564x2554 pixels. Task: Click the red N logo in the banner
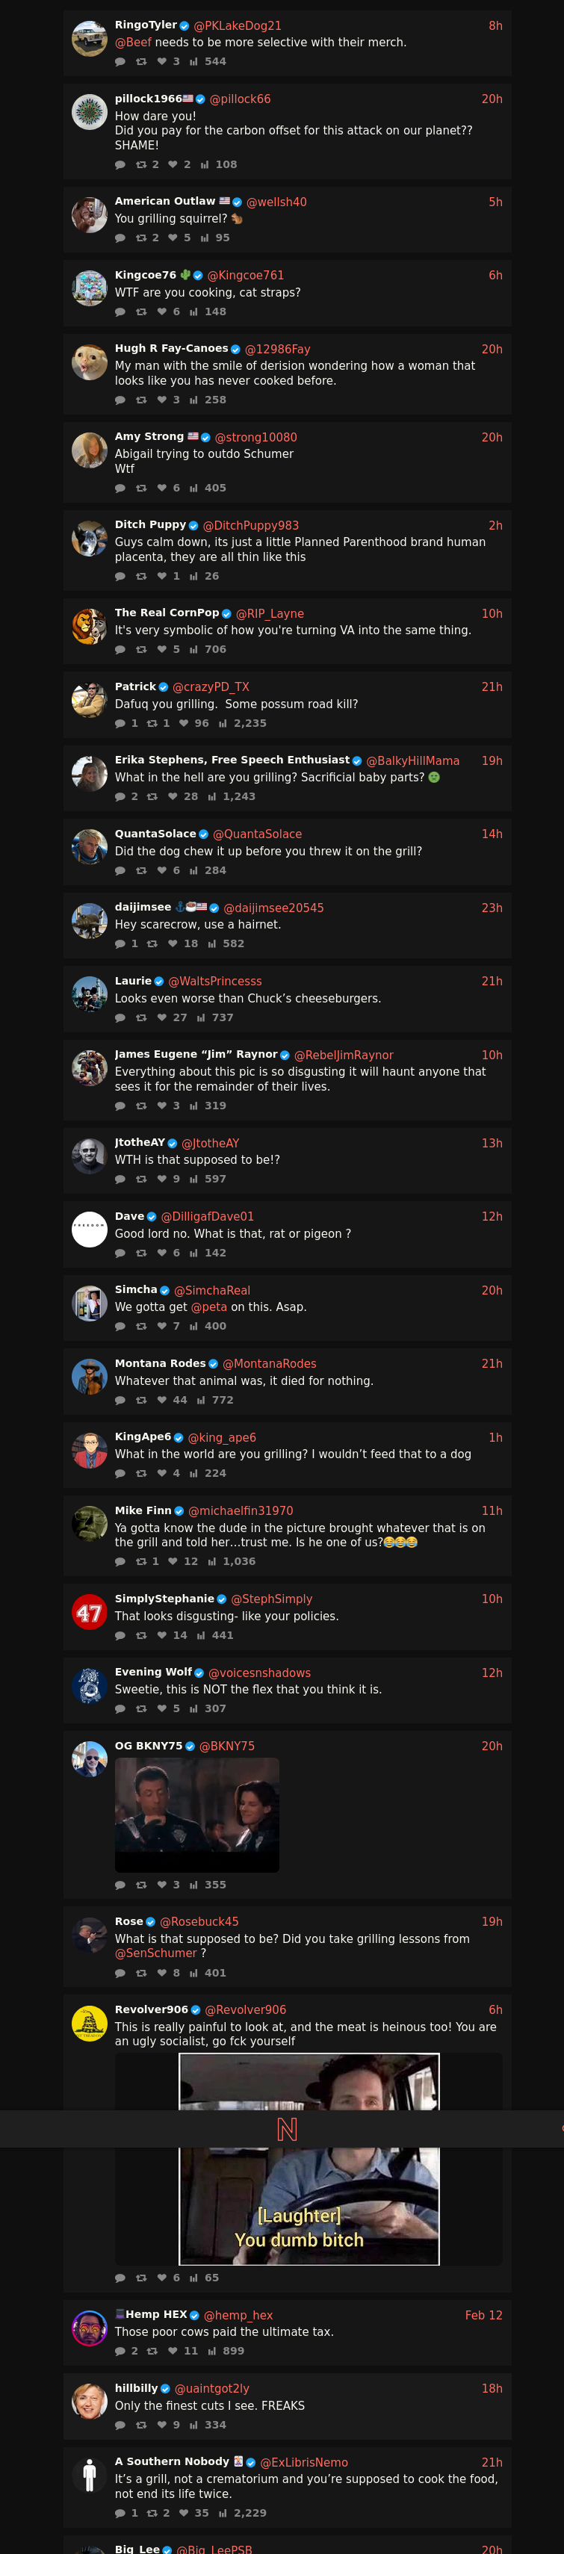click(x=286, y=2129)
